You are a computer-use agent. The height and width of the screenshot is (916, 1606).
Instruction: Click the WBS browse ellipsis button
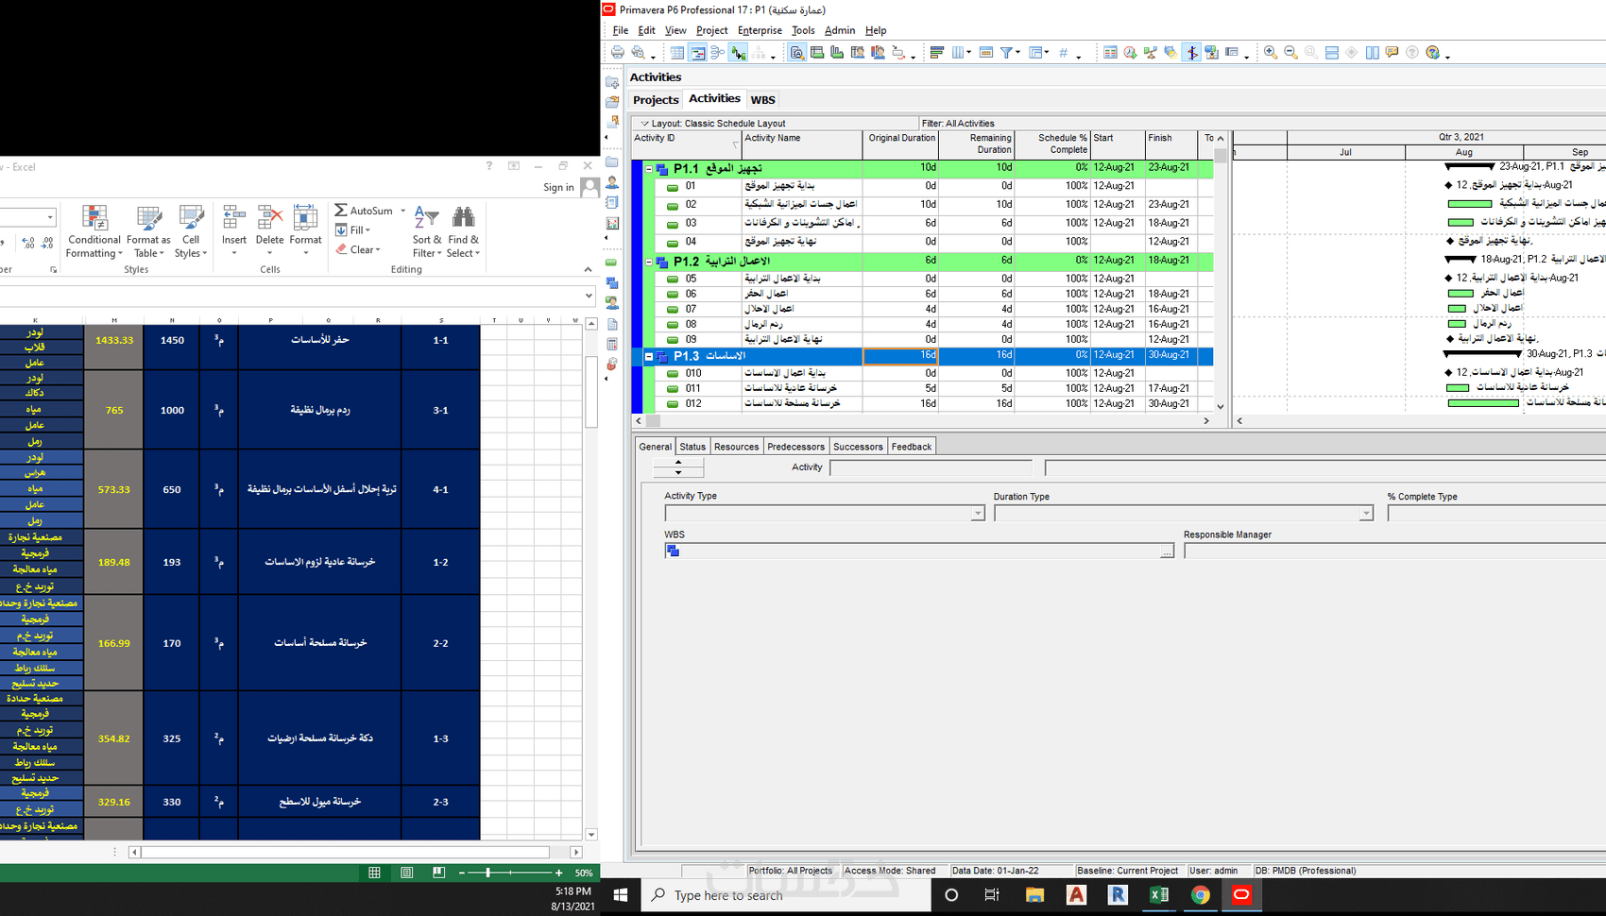[x=1167, y=551]
